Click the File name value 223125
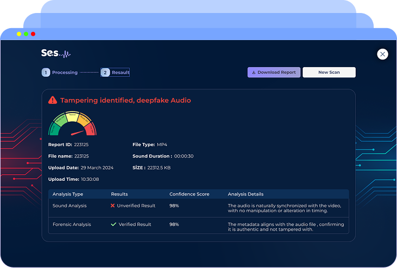397x268 pixels. click(x=81, y=156)
